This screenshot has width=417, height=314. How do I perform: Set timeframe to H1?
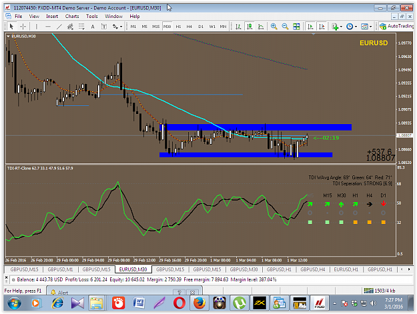[178, 27]
